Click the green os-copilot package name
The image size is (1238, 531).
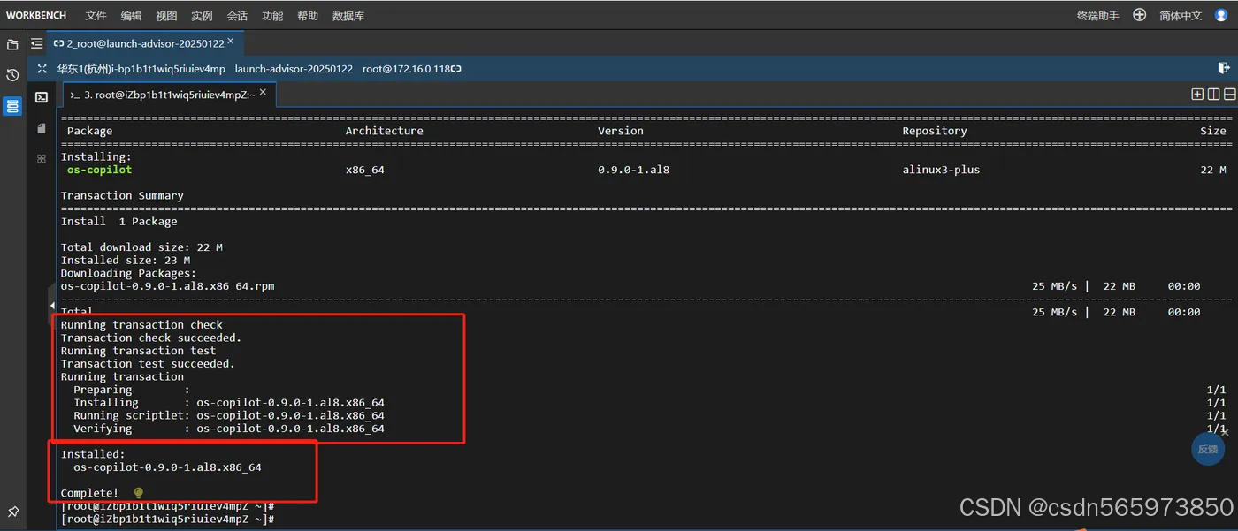coord(99,170)
